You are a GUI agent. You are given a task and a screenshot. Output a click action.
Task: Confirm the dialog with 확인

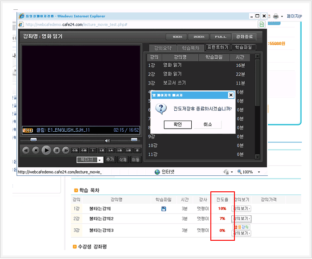pos(178,125)
